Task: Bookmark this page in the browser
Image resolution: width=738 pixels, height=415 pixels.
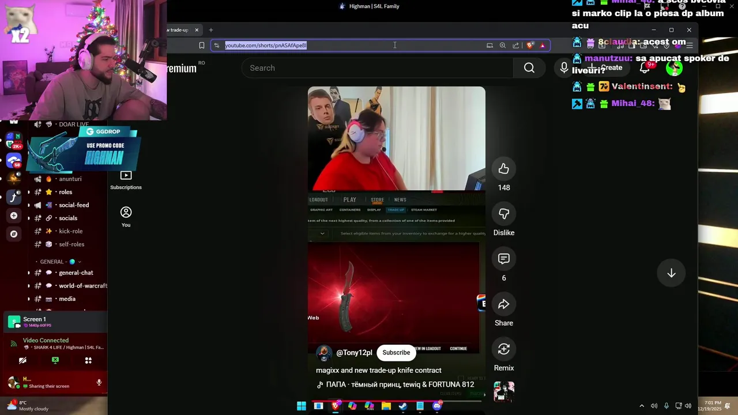Action: click(201, 46)
